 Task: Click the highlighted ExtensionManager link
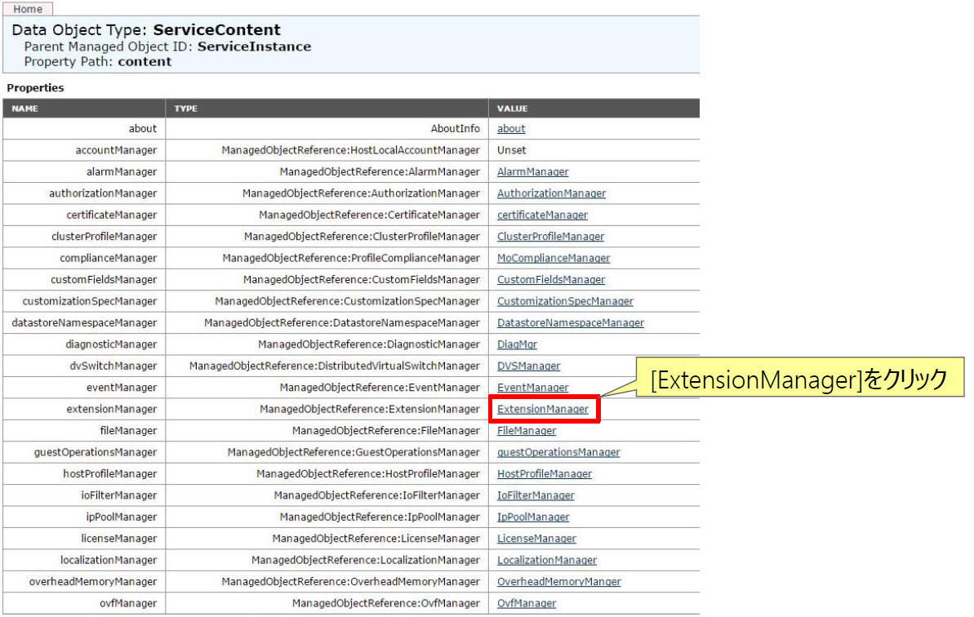[542, 409]
